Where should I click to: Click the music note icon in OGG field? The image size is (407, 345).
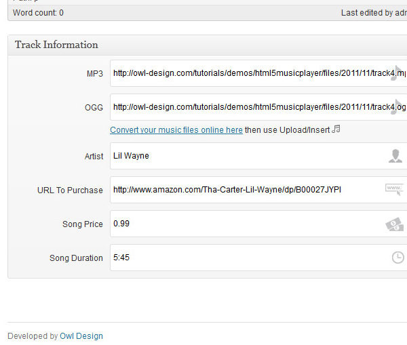(x=397, y=107)
